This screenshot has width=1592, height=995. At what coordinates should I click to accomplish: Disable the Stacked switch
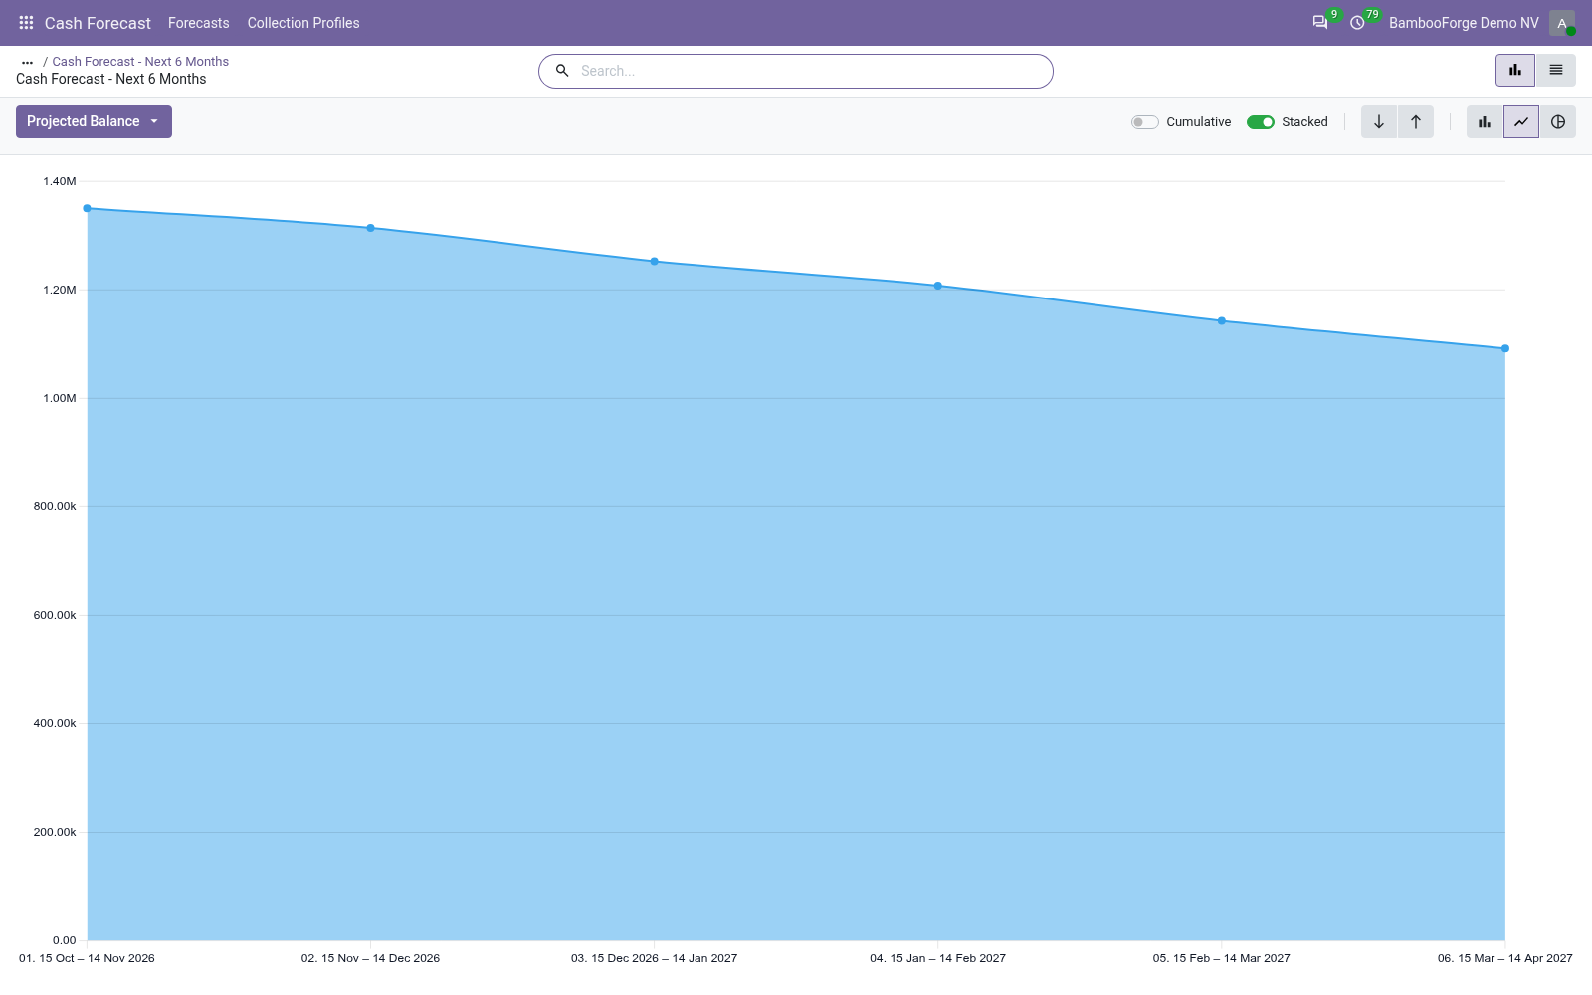(1261, 122)
